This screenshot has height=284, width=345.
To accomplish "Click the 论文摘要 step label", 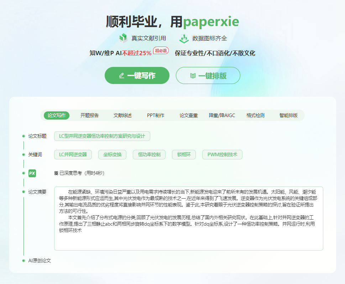I will [37, 192].
